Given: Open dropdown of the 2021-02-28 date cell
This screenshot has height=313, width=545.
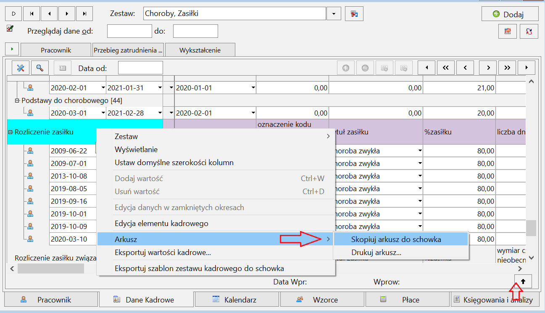Looking at the screenshot, I should pos(160,113).
